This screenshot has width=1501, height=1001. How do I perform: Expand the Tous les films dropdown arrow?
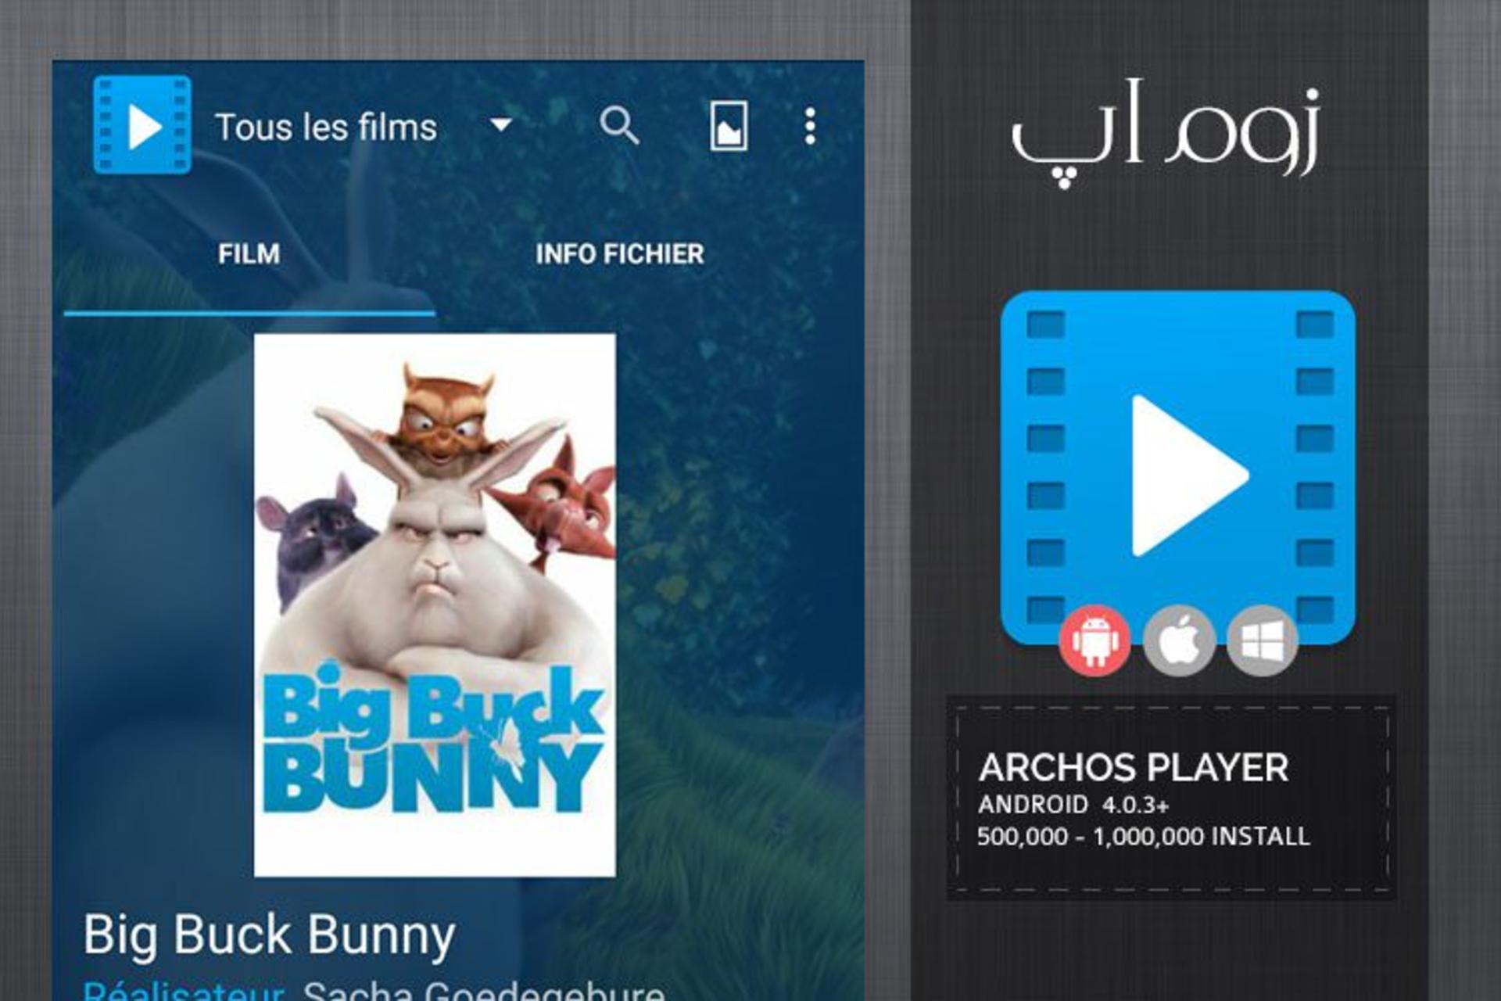click(500, 125)
